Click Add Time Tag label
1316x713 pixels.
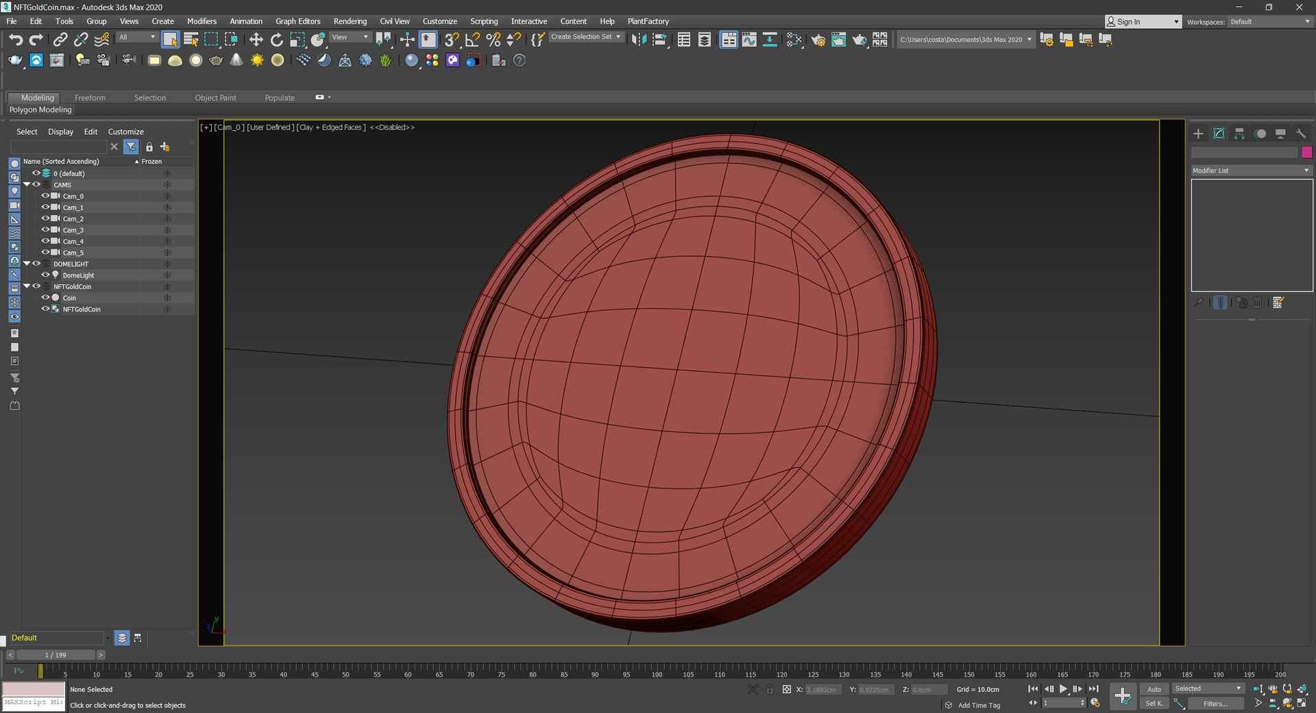coord(979,705)
